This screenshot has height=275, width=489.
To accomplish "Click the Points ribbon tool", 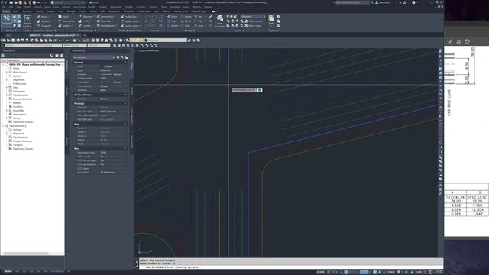I will [43, 17].
